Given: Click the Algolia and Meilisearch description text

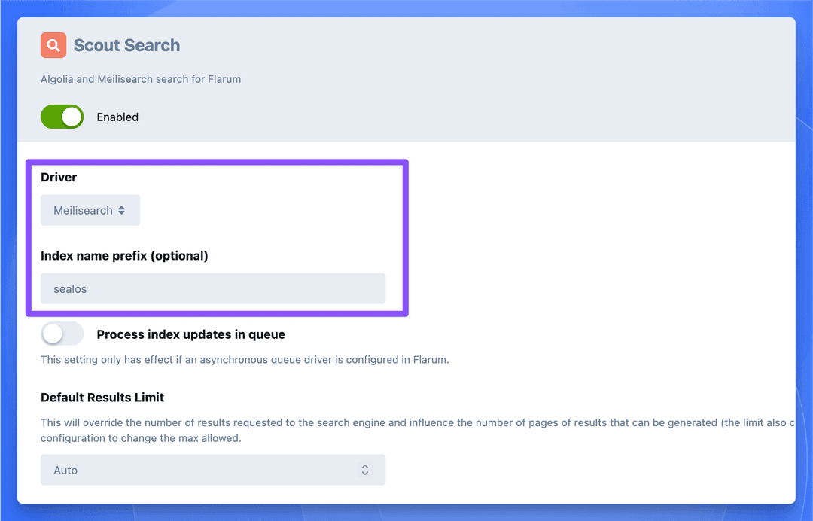Looking at the screenshot, I should click(x=141, y=79).
